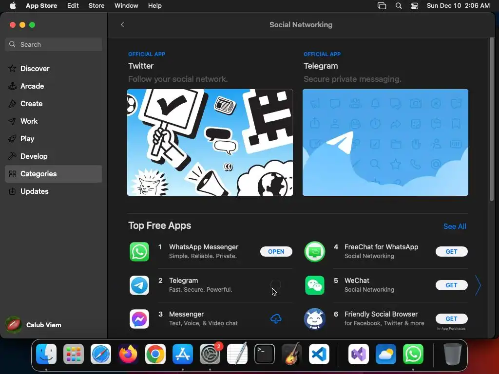Open Visual Studio Code from the Dock
The height and width of the screenshot is (374, 499).
coord(319,354)
